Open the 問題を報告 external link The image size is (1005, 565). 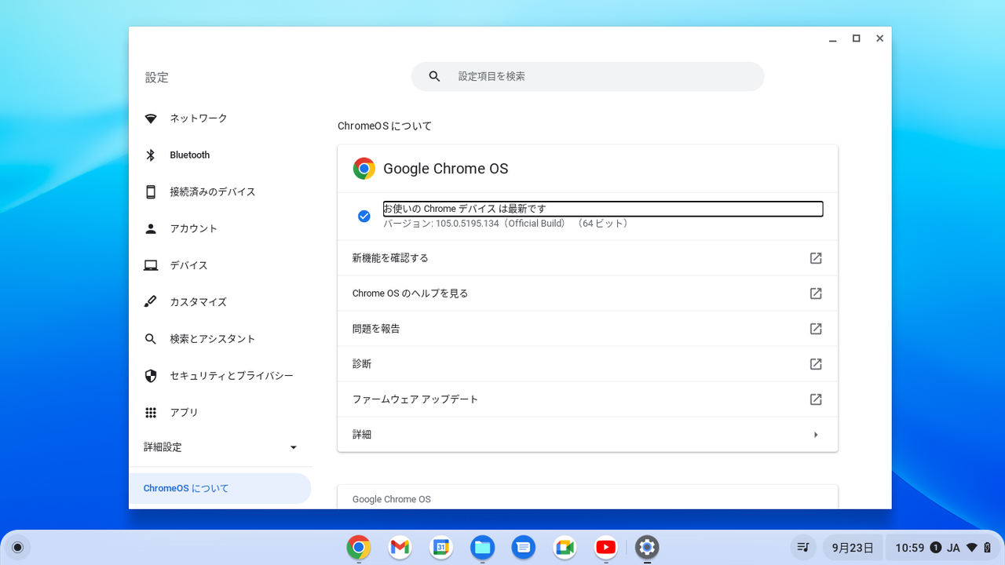[587, 328]
